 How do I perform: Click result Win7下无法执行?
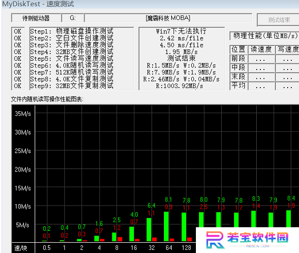pos(181,31)
